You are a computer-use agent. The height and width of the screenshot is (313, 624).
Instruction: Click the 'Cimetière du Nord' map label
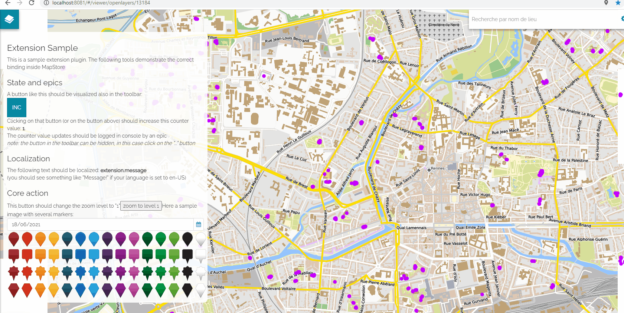[x=444, y=25]
